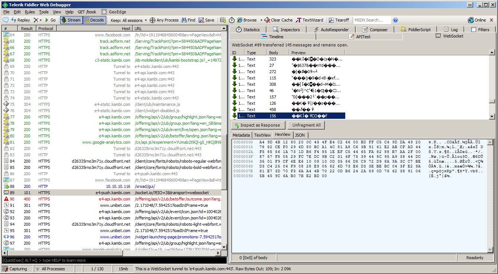The image size is (498, 274).
Task: Expand the Browse dropdown arrow
Action: click(x=261, y=20)
